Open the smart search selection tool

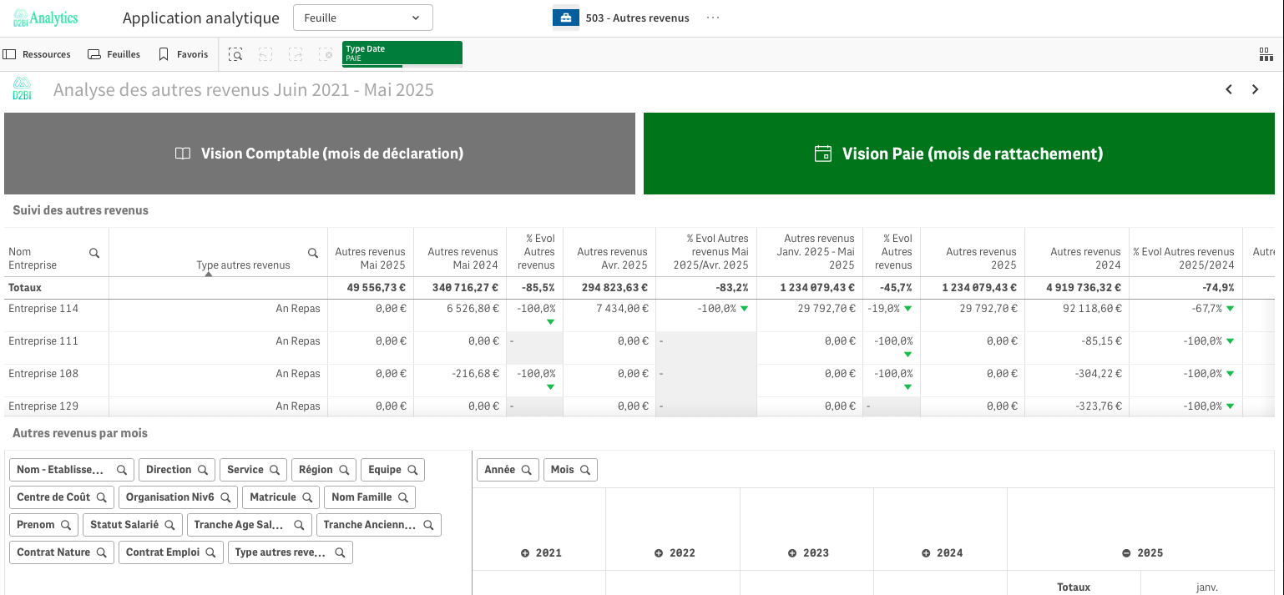pos(236,54)
